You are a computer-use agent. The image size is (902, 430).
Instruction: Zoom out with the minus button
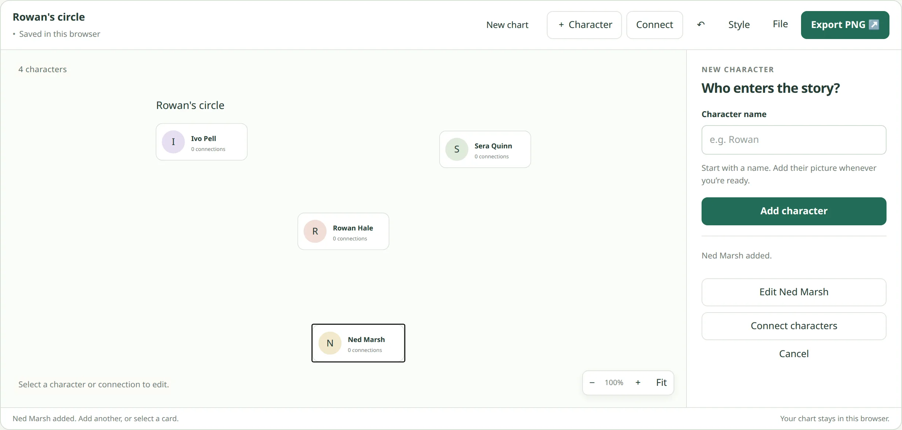pos(592,383)
